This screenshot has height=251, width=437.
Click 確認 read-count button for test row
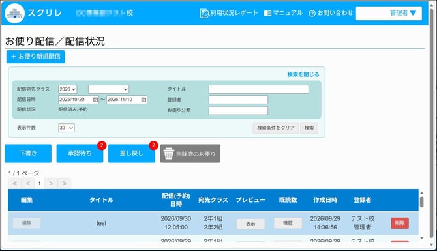288,223
